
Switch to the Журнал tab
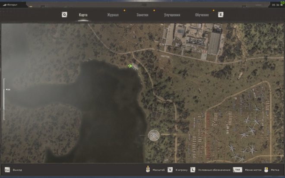tap(113, 15)
